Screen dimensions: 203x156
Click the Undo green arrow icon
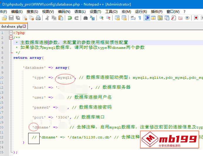(x=70, y=18)
